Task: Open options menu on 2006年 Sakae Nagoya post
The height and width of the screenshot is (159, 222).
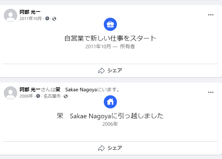Action: [211, 92]
